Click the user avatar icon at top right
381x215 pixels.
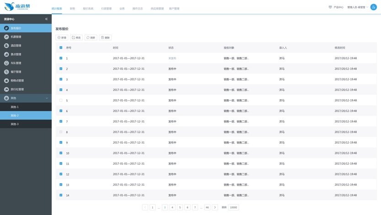373,7
